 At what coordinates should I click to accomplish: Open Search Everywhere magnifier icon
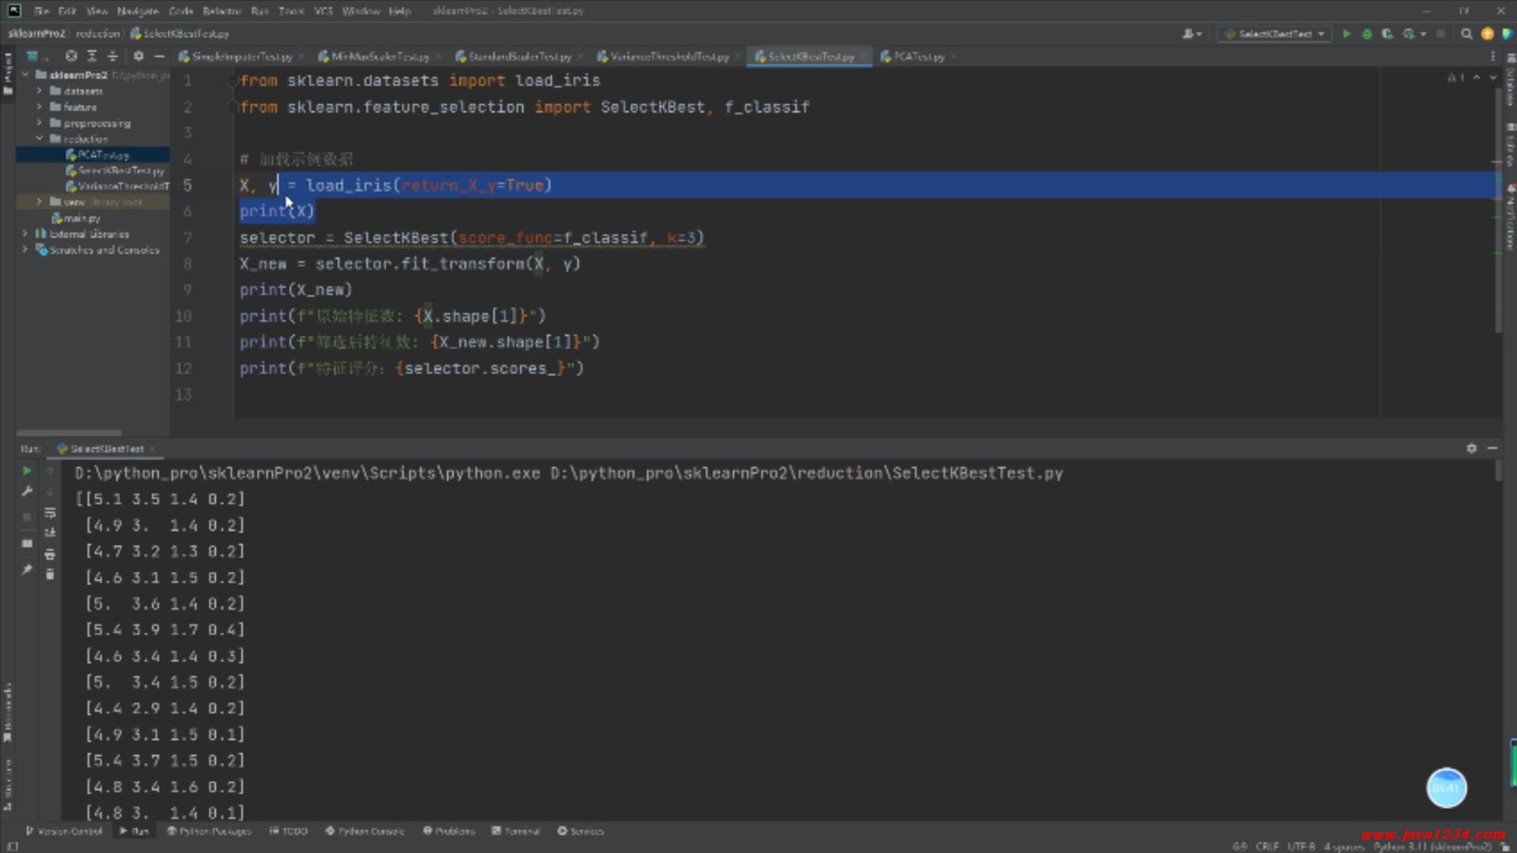tap(1466, 34)
